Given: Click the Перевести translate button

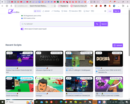Looking at the screenshot, I should 63,6.
